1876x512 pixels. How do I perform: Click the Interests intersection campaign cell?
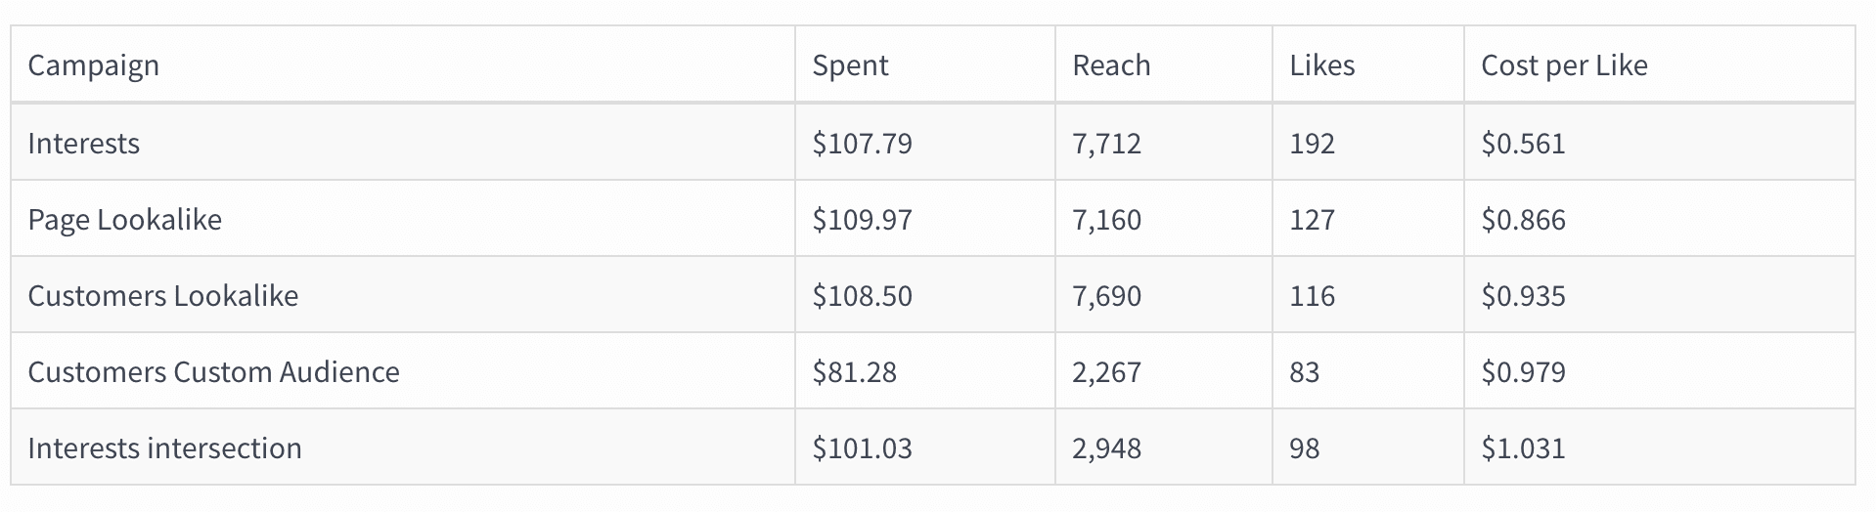point(164,448)
